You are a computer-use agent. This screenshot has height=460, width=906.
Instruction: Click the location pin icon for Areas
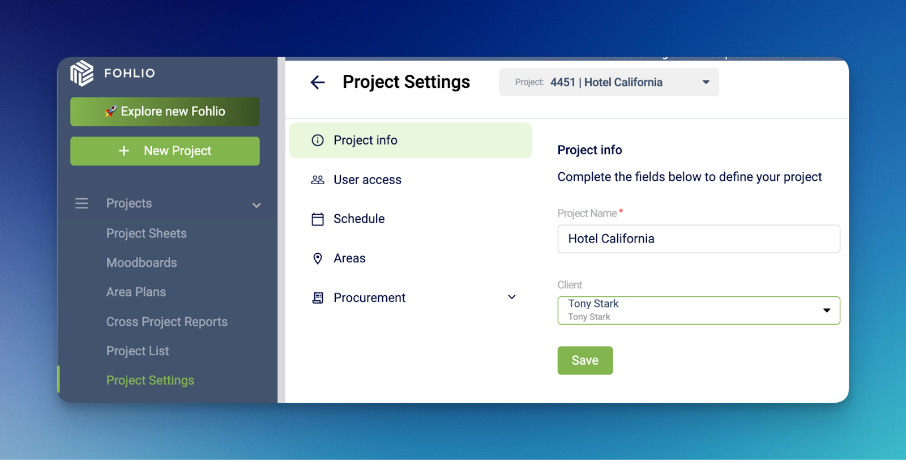tap(318, 259)
